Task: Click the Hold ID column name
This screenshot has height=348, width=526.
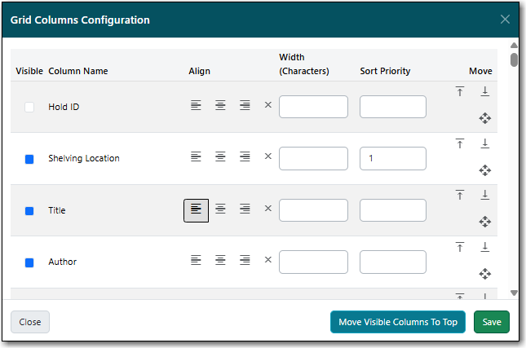Action: (64, 107)
